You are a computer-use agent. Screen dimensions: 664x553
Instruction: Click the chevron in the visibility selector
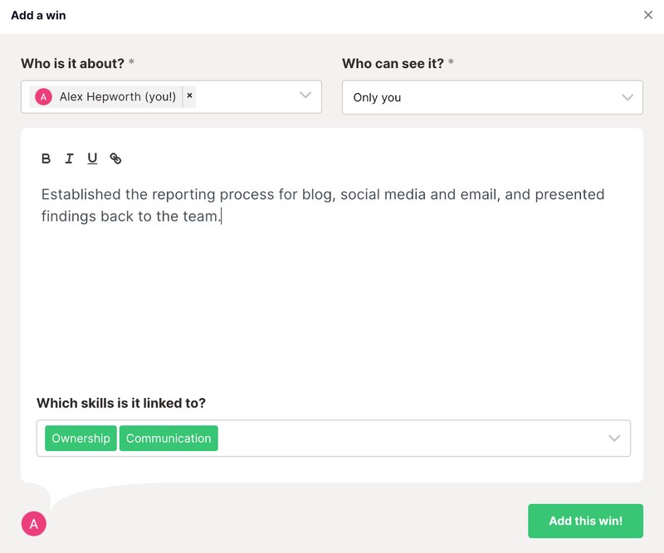click(x=627, y=97)
